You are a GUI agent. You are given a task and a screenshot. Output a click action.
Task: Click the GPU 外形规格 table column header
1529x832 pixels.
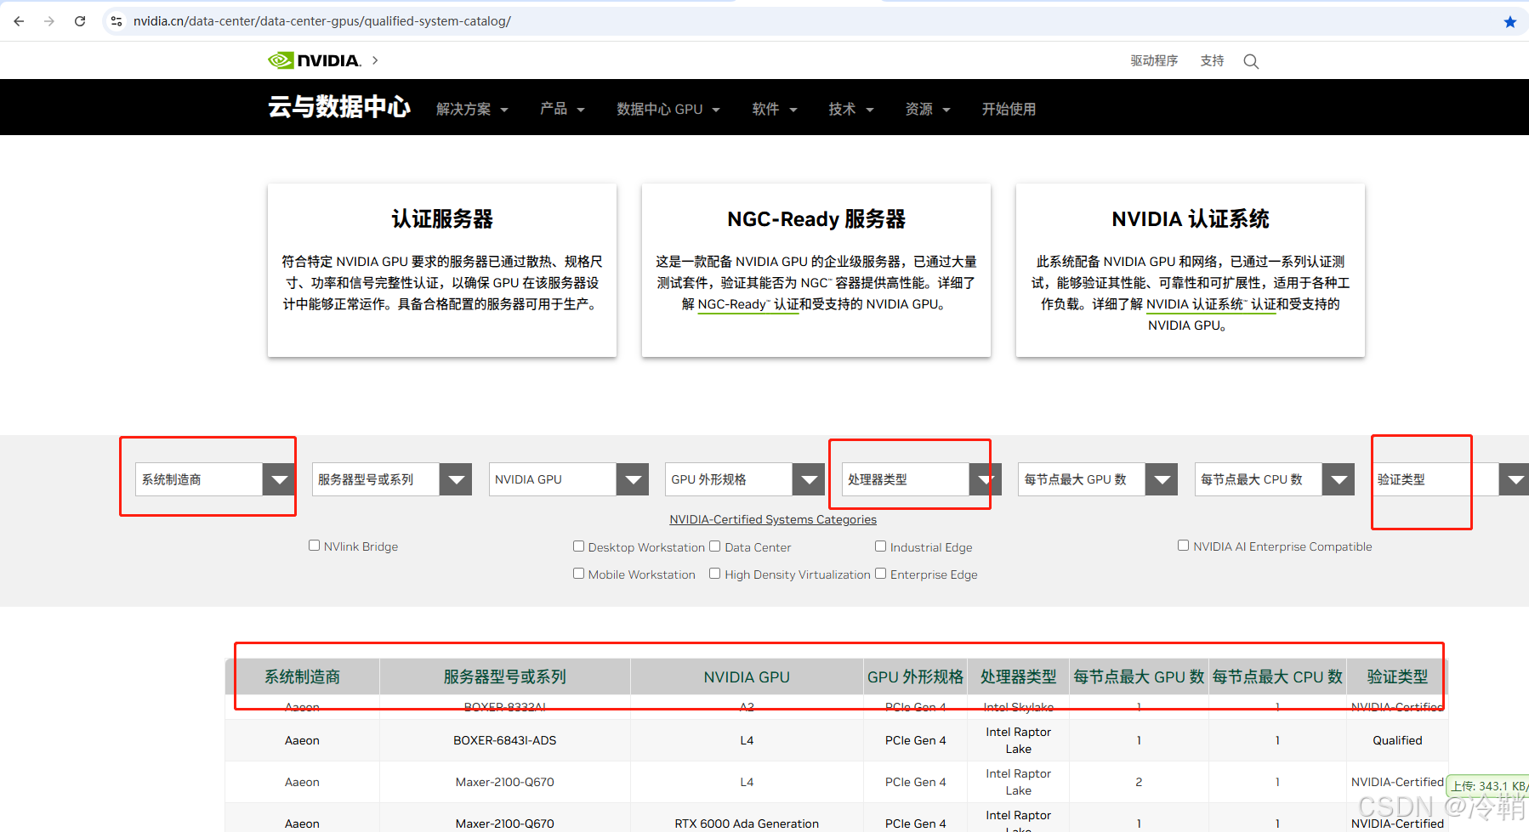click(915, 676)
